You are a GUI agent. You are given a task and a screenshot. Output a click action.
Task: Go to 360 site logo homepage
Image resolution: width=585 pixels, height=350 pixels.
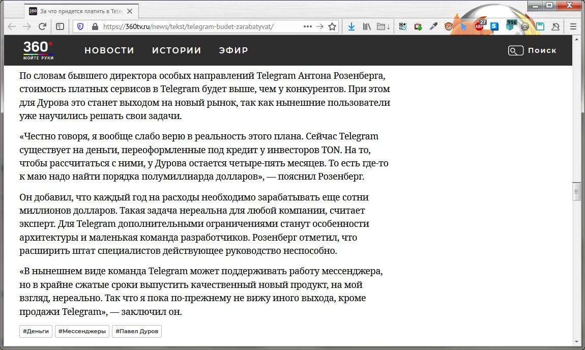point(38,50)
